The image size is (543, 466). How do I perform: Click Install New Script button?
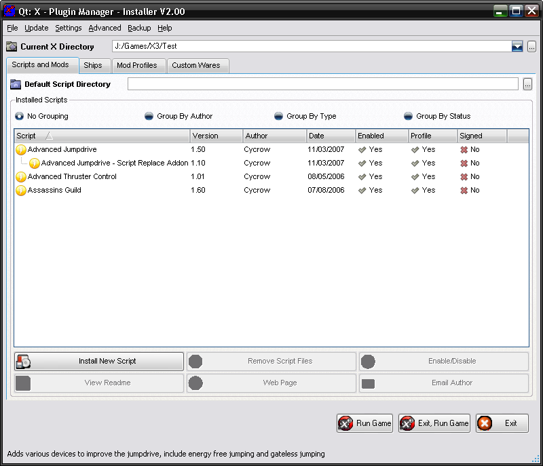[x=99, y=361]
